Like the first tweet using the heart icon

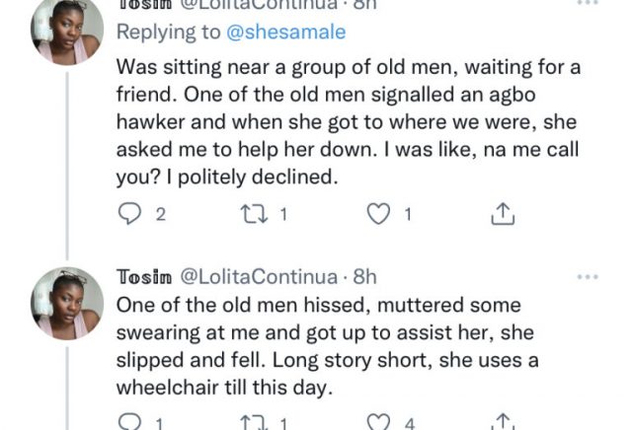[x=379, y=215]
